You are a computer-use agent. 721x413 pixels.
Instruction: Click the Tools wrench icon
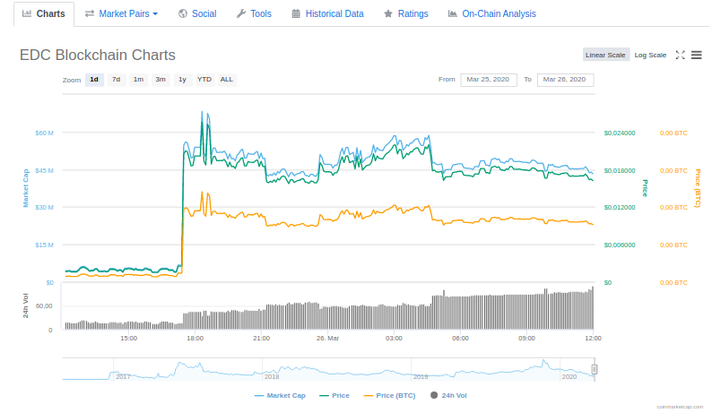(241, 13)
